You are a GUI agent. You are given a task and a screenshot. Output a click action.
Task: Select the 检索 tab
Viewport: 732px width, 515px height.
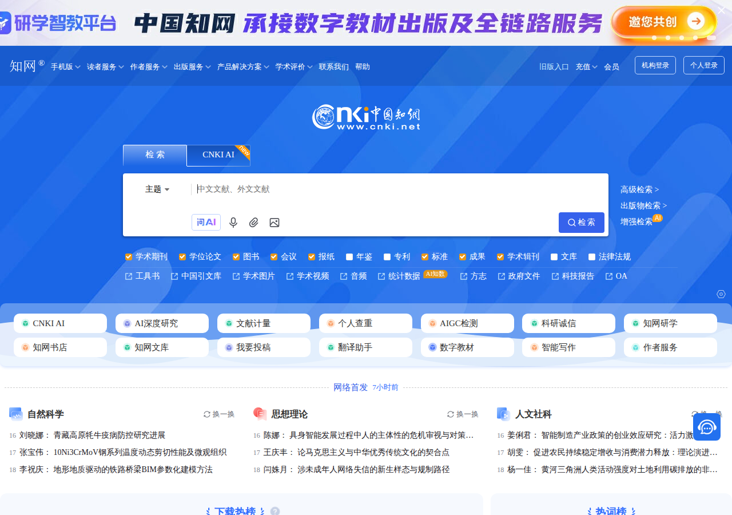(155, 155)
